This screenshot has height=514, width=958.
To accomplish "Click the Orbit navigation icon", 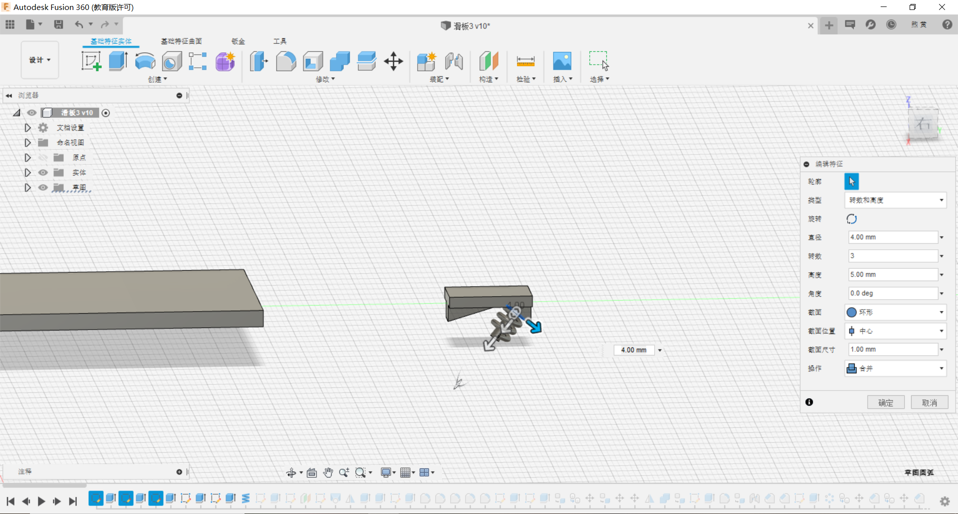I will [x=291, y=473].
